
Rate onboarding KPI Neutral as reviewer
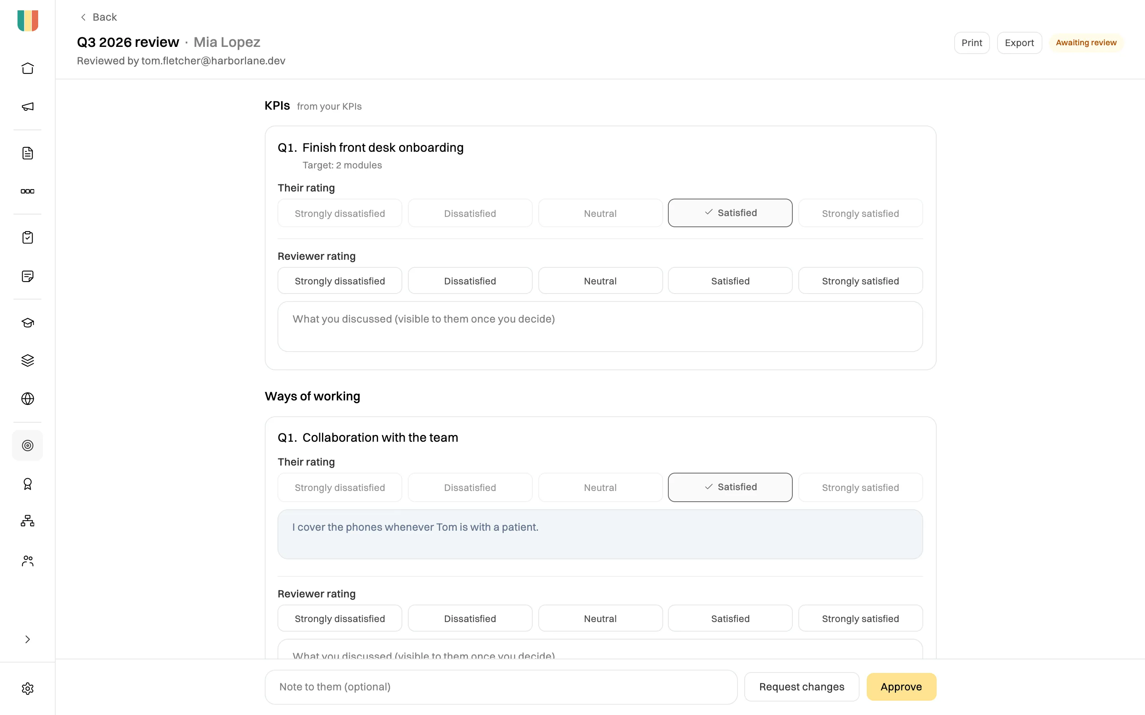(x=600, y=281)
